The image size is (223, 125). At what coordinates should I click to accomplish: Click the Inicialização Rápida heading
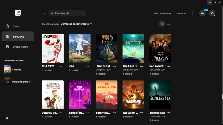pyautogui.click(x=14, y=61)
